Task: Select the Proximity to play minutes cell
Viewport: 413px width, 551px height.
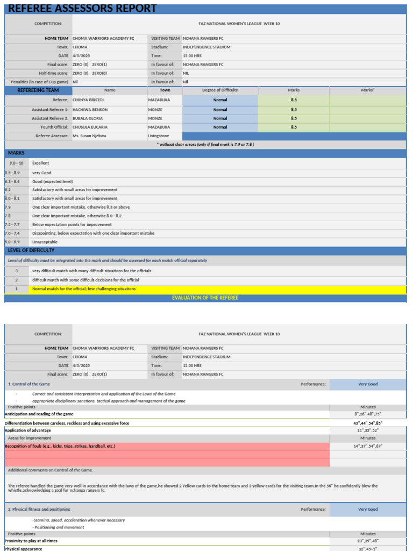Action: pos(368,541)
